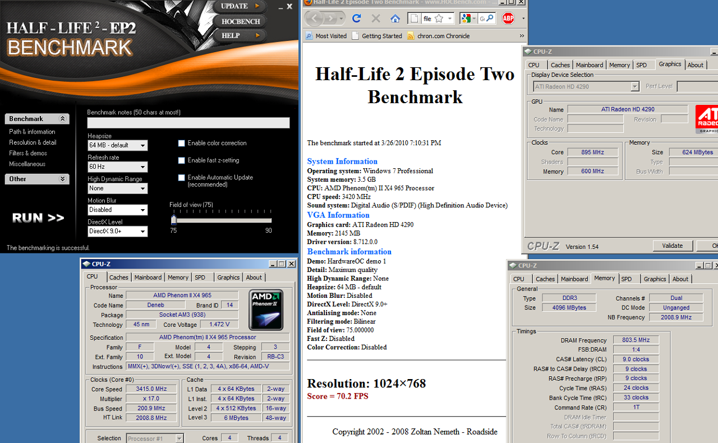The width and height of the screenshot is (718, 443).
Task: Click the Firefox stop loading X icon
Action: click(x=376, y=19)
